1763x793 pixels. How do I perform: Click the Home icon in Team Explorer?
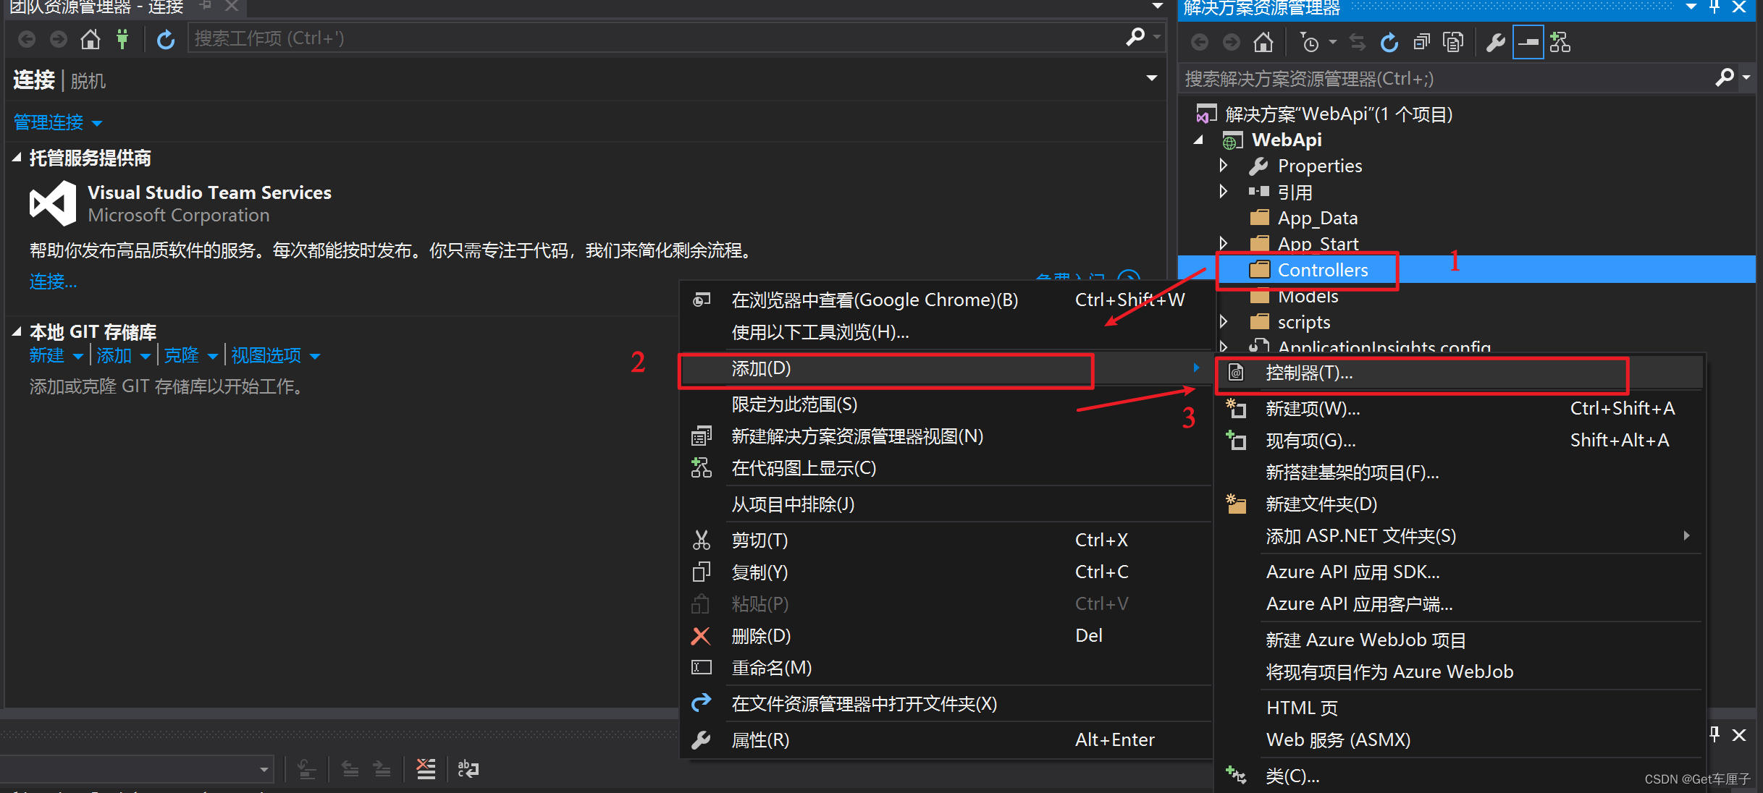point(91,39)
